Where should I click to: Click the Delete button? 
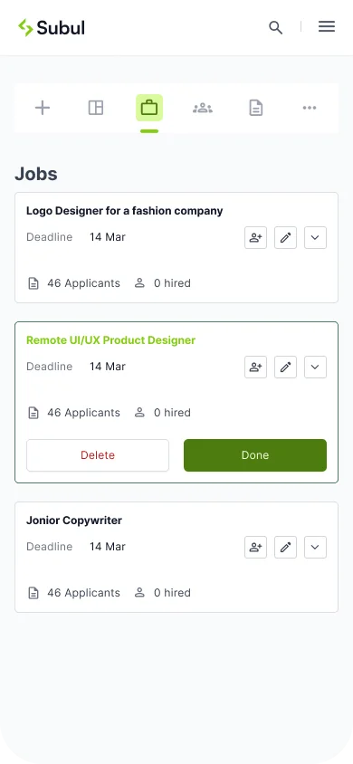[x=98, y=455]
